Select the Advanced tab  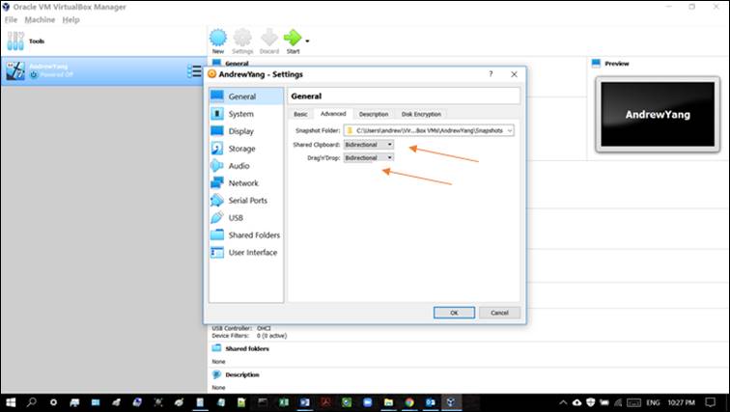coord(333,114)
